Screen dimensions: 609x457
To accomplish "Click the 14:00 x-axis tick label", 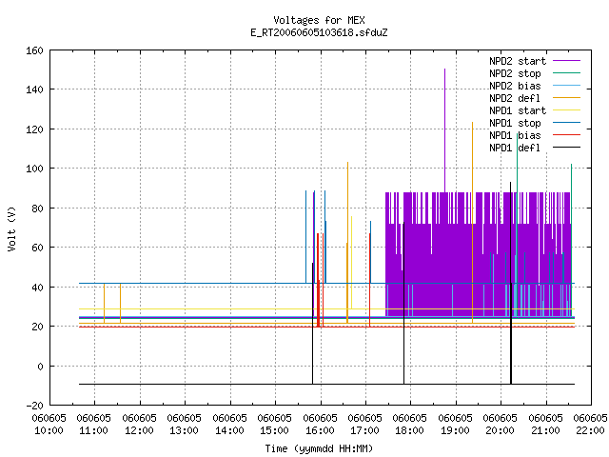I will (229, 430).
